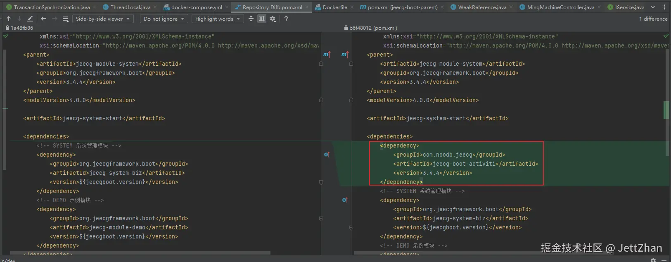The width and height of the screenshot is (671, 262).
Task: Switch to the WeakReference.java tab
Action: (482, 7)
